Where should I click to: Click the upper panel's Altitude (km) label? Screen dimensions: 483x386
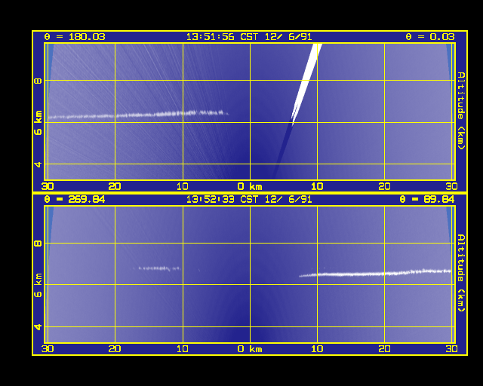click(x=461, y=111)
